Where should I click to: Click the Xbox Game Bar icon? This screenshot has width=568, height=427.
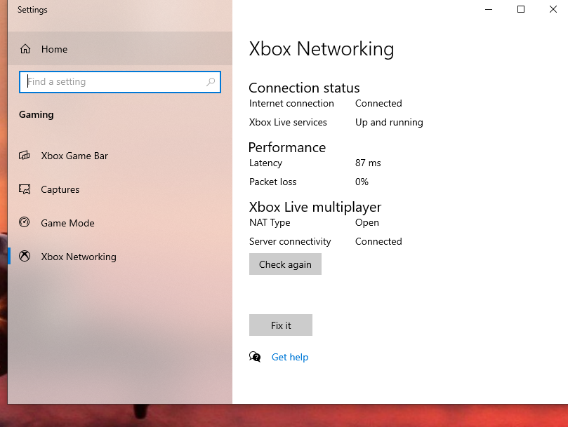click(x=25, y=156)
